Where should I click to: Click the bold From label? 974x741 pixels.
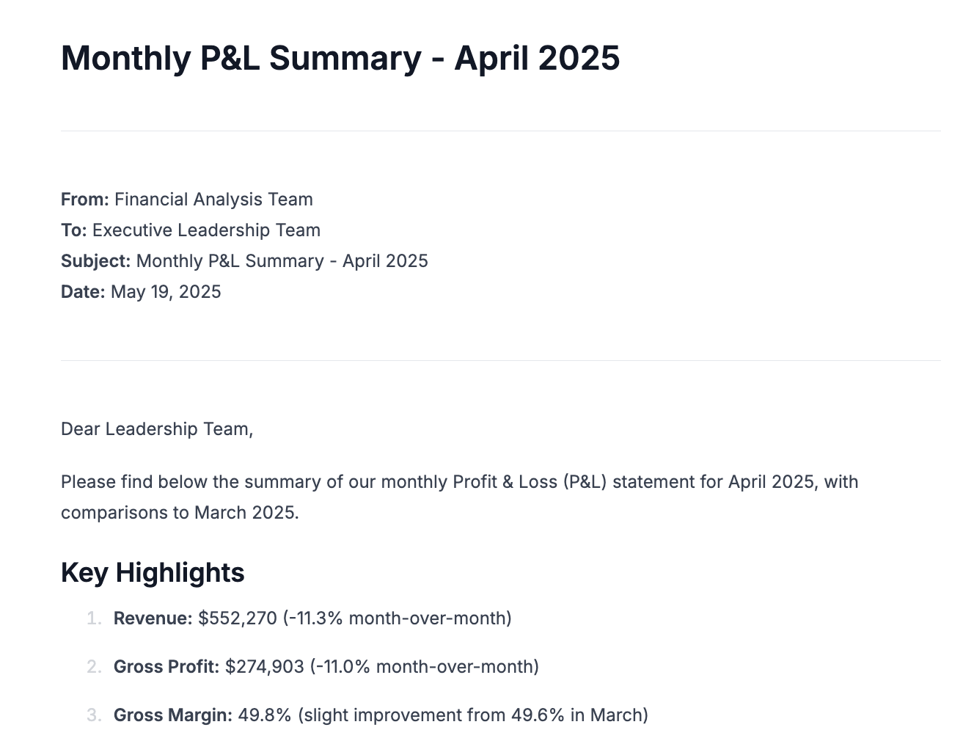tap(84, 200)
